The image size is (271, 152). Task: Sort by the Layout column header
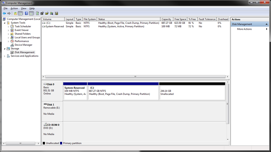pyautogui.click(x=69, y=19)
